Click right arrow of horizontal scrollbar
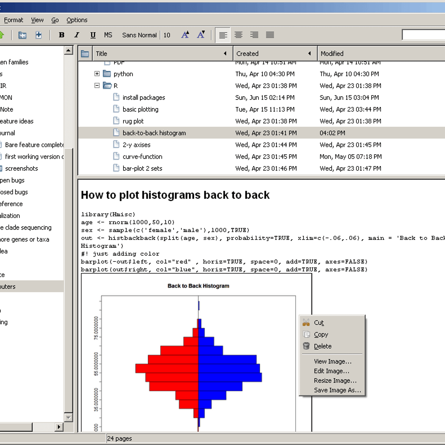The width and height of the screenshot is (445, 445). (x=59, y=427)
